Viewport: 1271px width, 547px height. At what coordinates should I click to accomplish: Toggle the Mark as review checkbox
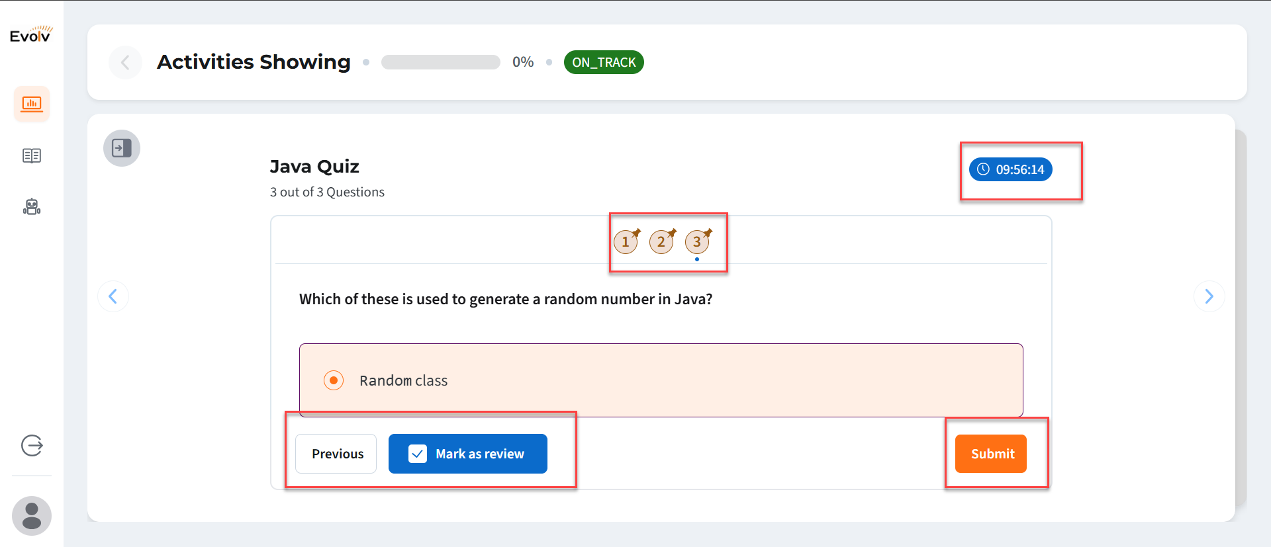418,454
